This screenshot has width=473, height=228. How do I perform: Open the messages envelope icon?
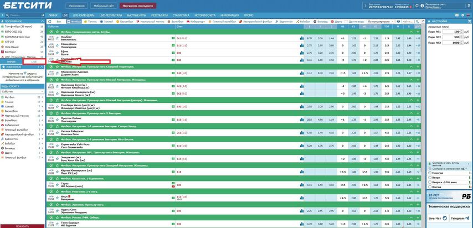click(x=457, y=15)
